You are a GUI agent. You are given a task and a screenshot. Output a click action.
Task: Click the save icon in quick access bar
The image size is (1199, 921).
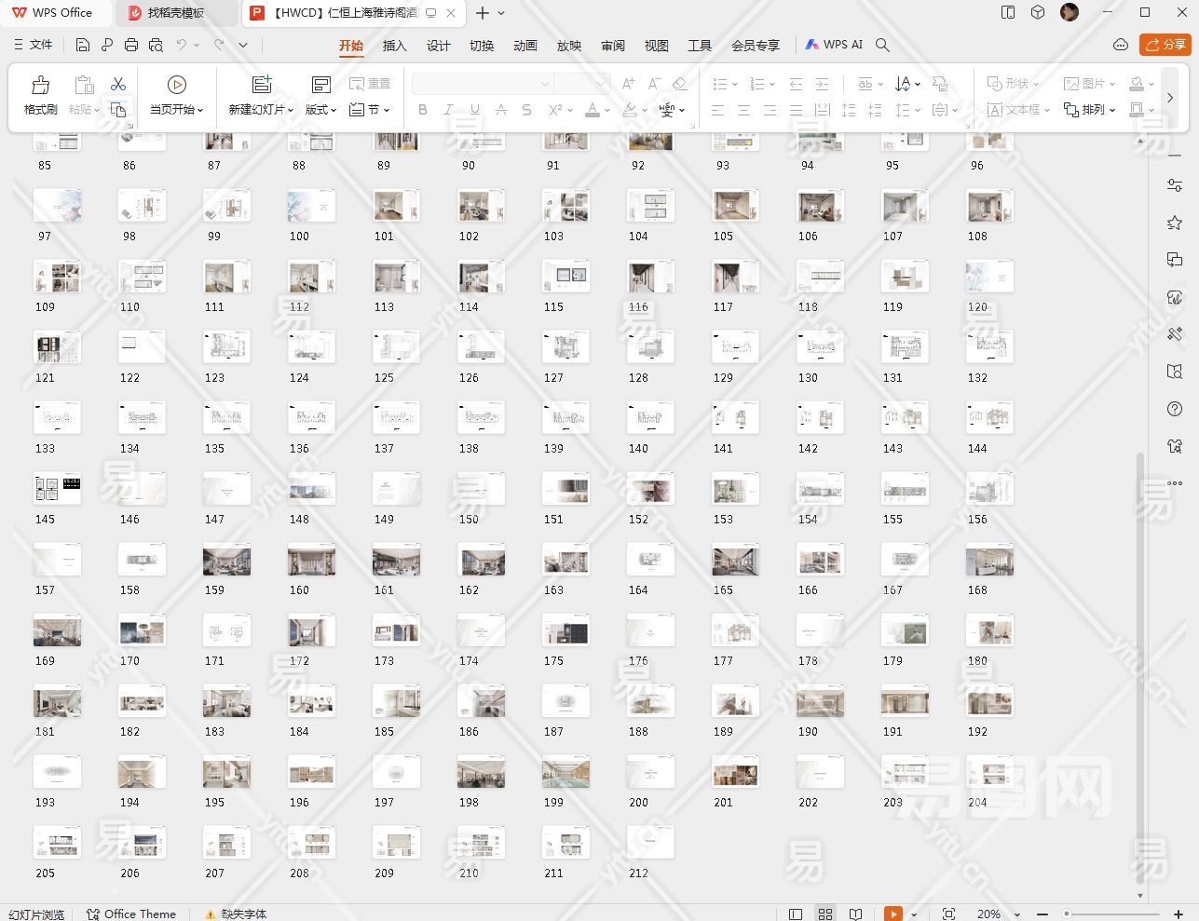(83, 45)
